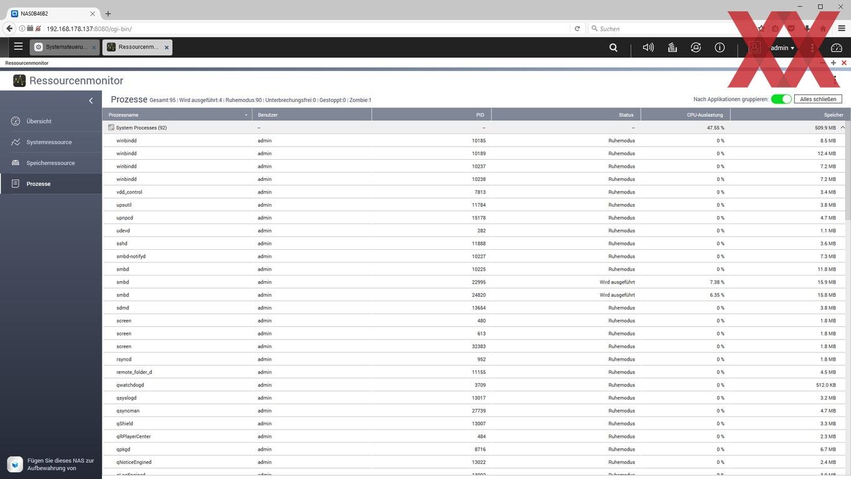Select smbd process with PID 22995

(474, 282)
